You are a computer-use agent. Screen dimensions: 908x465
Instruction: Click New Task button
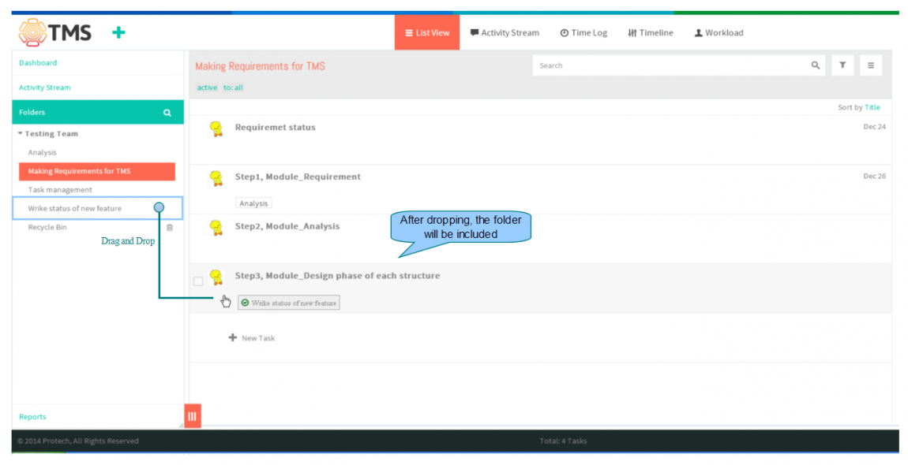pos(252,338)
